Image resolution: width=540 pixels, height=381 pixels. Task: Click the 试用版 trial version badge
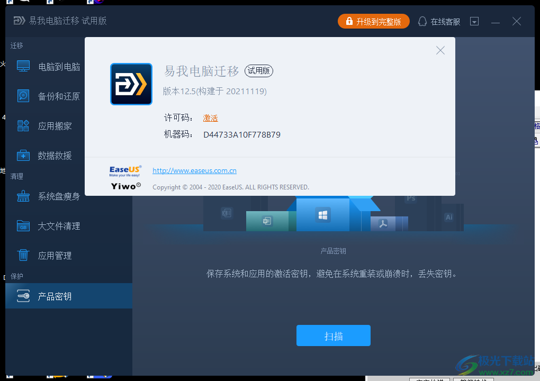pos(258,71)
